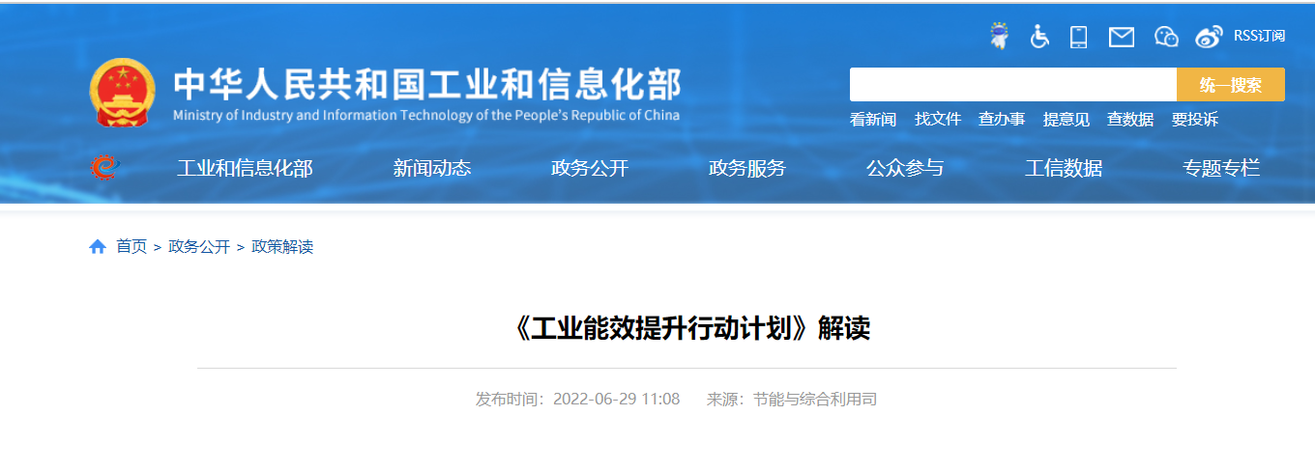The width and height of the screenshot is (1315, 471).
Task: Open the robot assistant icon
Action: (x=999, y=37)
